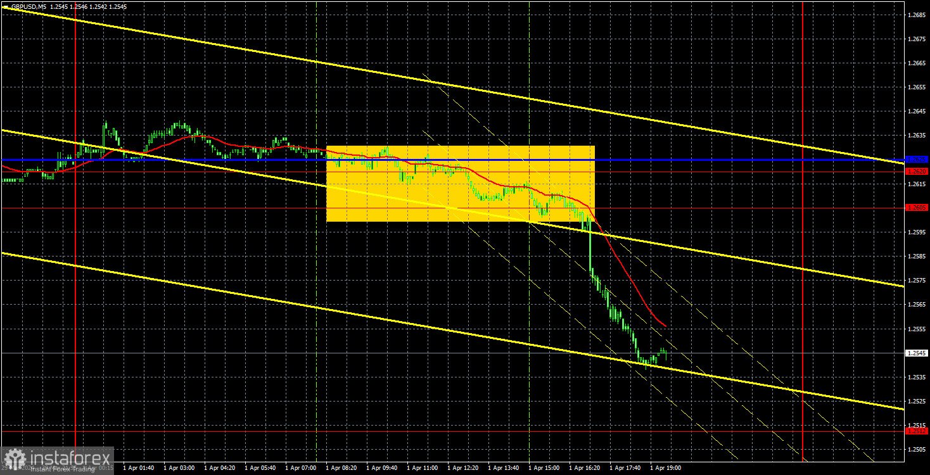Click the 1.2615 price axis value
Screen dimensions: 930x475
917,184
